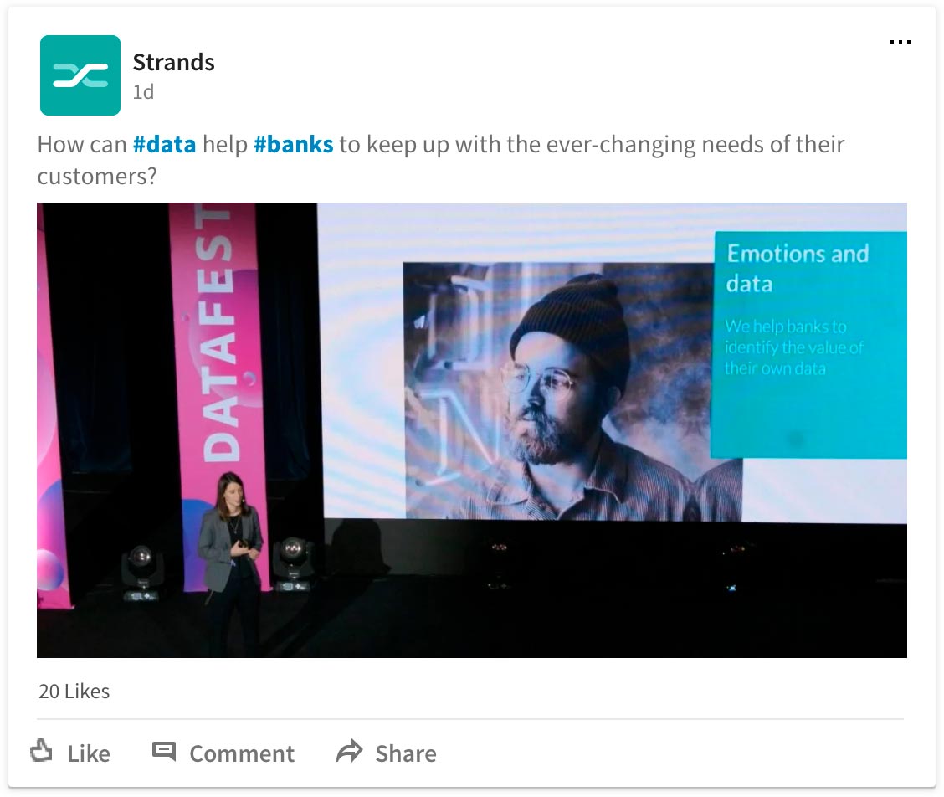The image size is (944, 797).
Task: Follow the #data hashtag link
Action: click(164, 145)
